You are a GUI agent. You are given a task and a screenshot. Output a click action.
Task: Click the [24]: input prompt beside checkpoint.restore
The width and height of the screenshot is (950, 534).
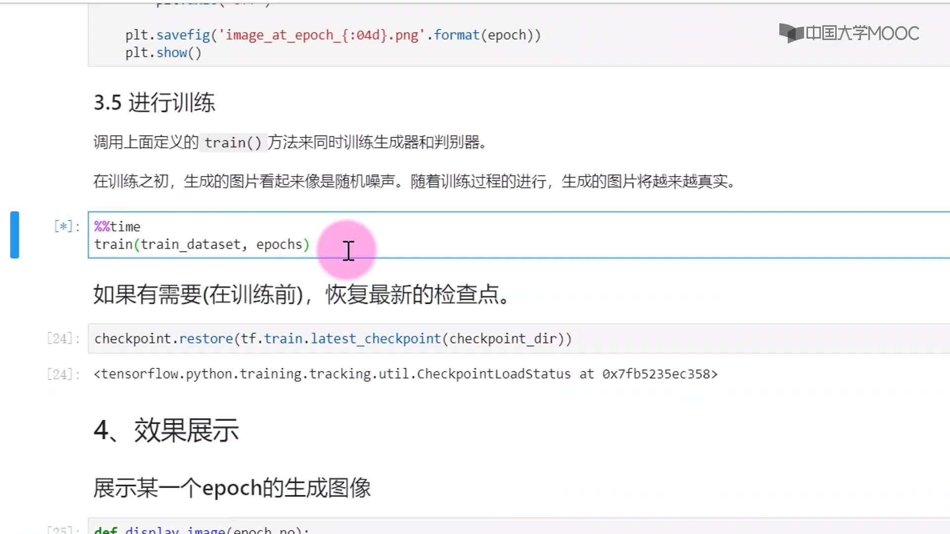pos(63,339)
